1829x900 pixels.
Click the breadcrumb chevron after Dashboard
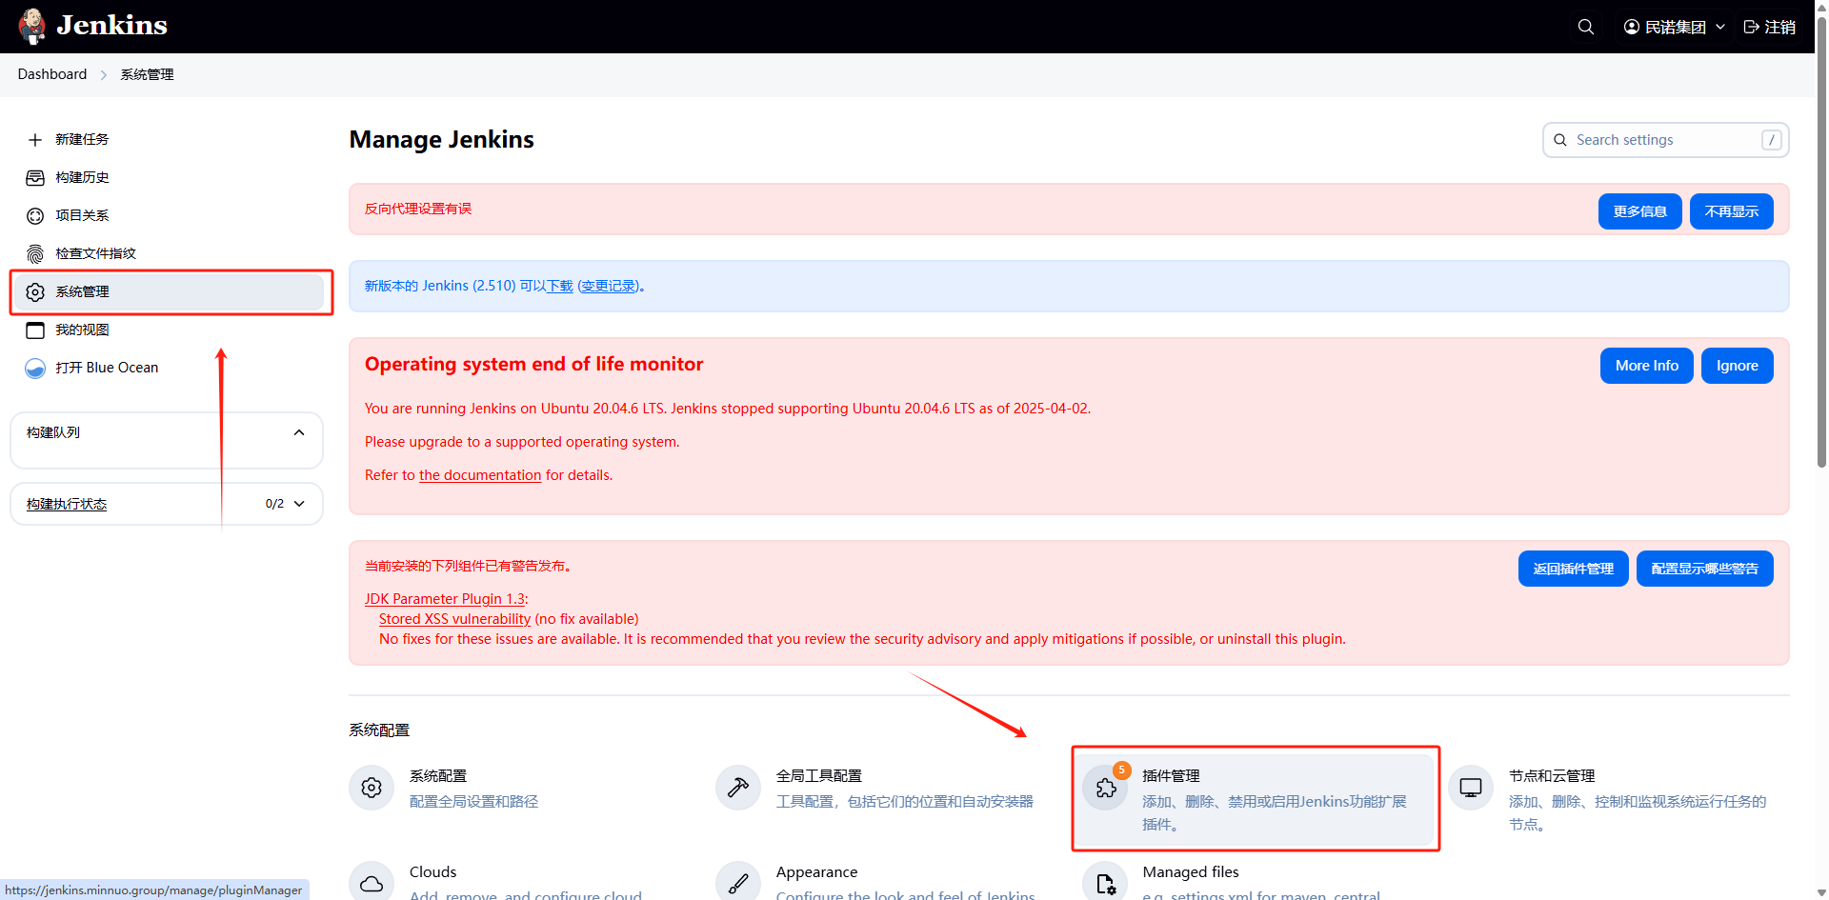coord(104,74)
